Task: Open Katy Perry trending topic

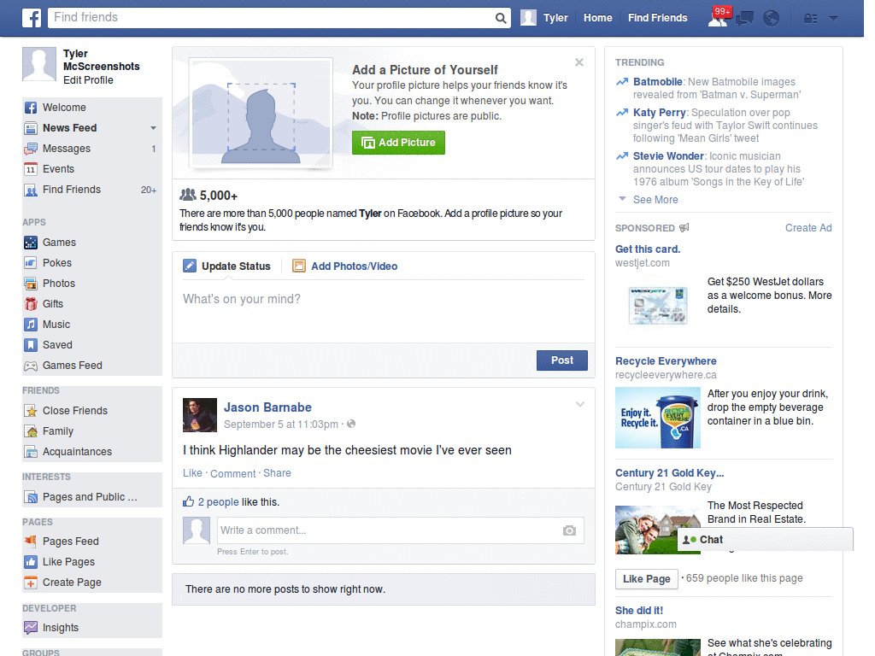Action: 659,113
